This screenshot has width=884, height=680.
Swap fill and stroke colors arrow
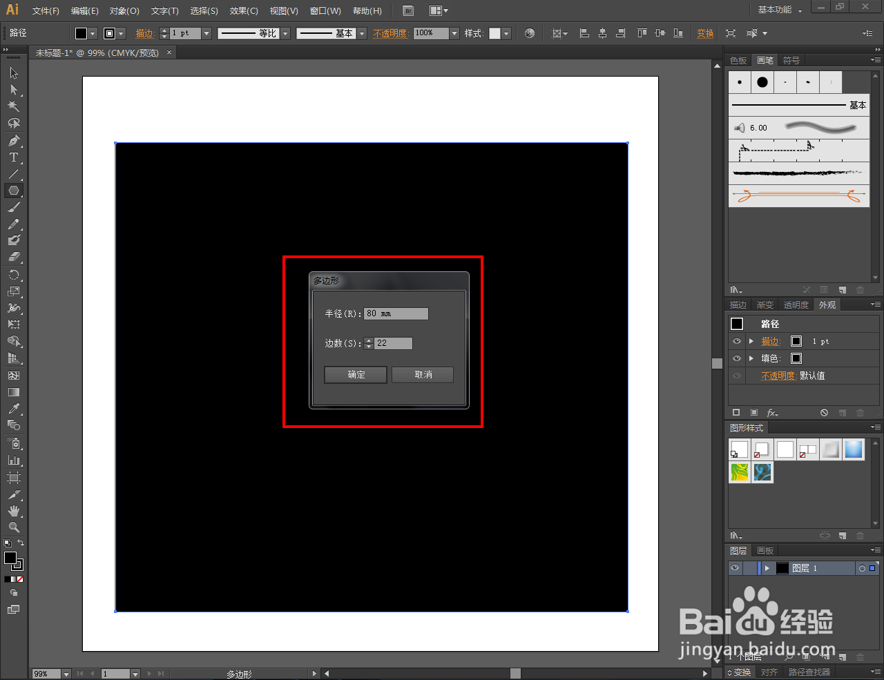pyautogui.click(x=21, y=543)
